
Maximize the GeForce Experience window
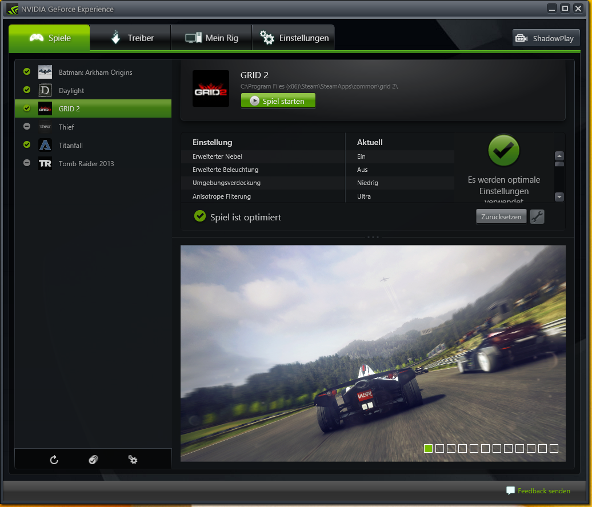pyautogui.click(x=565, y=9)
